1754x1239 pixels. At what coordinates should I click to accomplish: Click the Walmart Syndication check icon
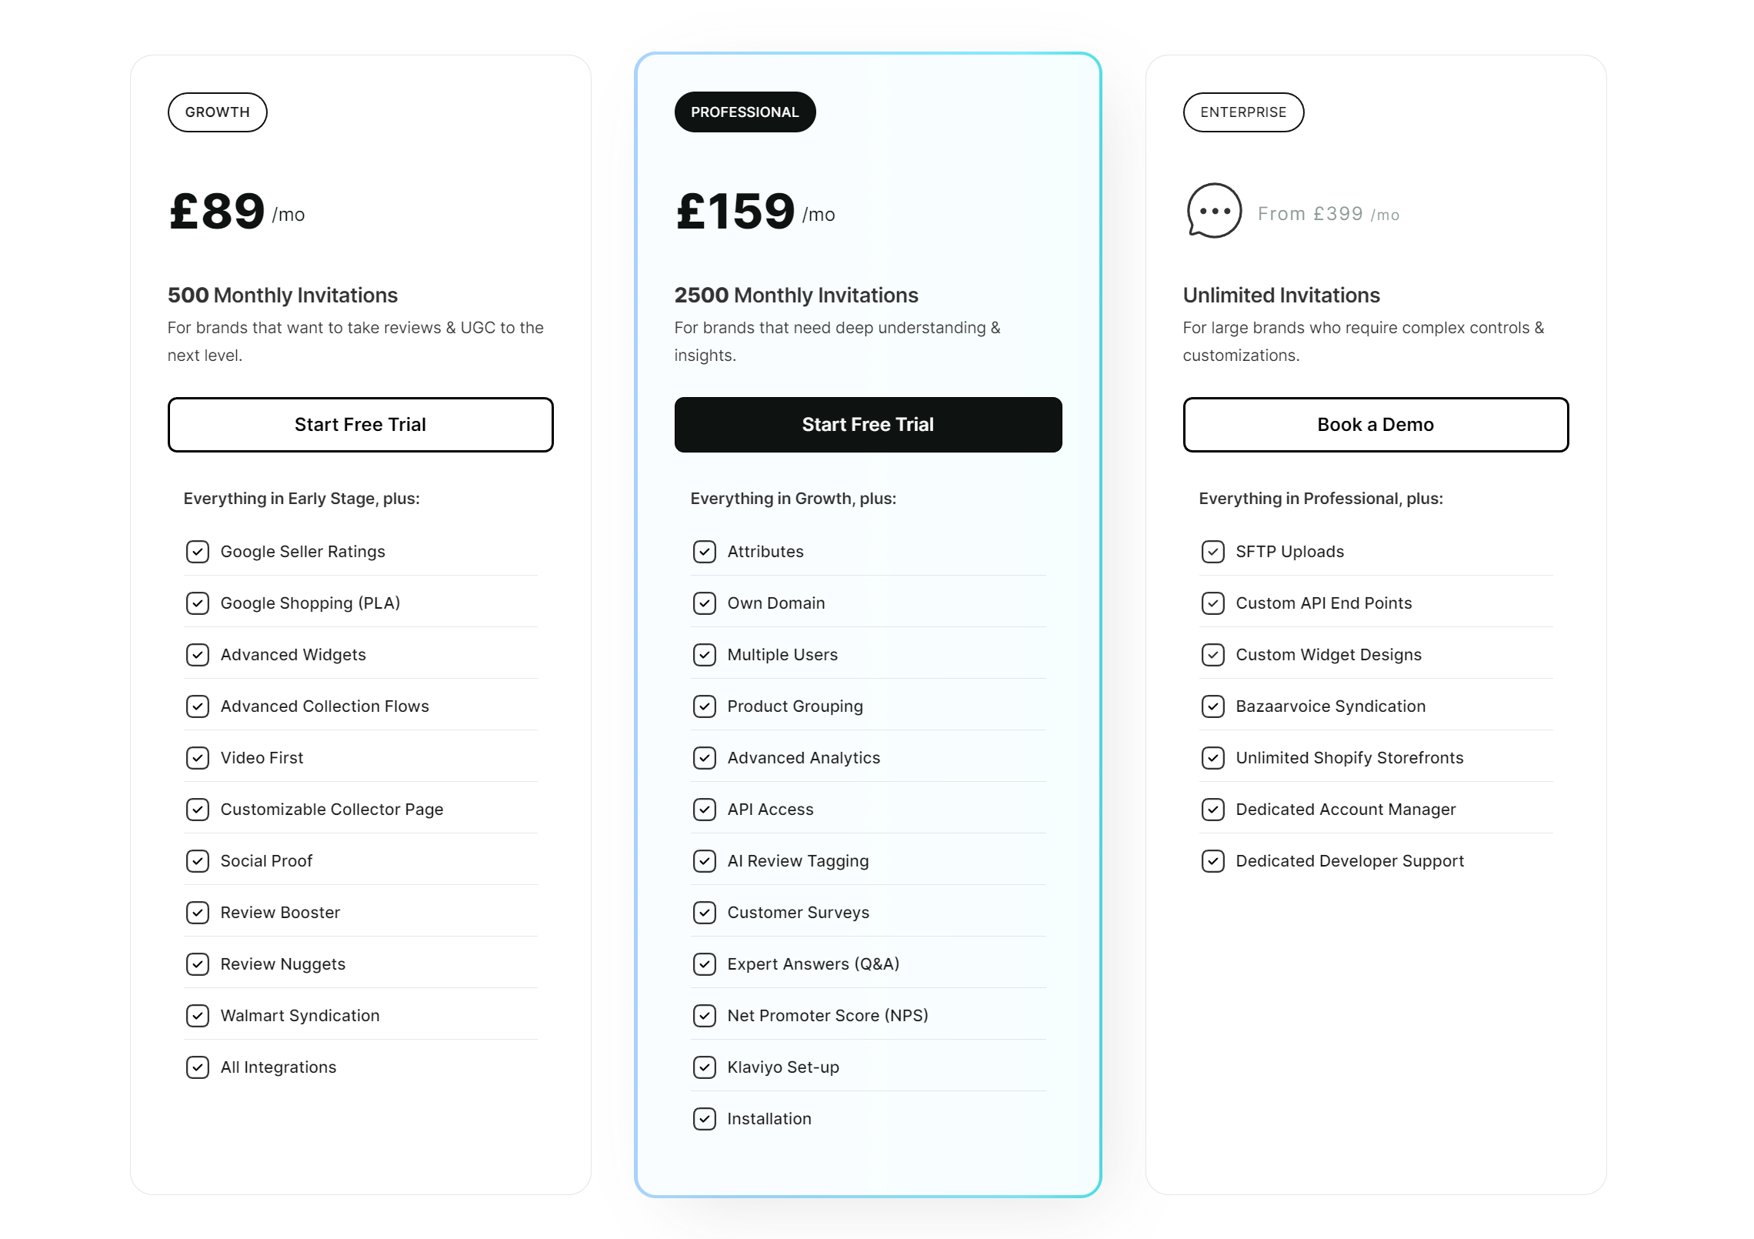tap(198, 1016)
